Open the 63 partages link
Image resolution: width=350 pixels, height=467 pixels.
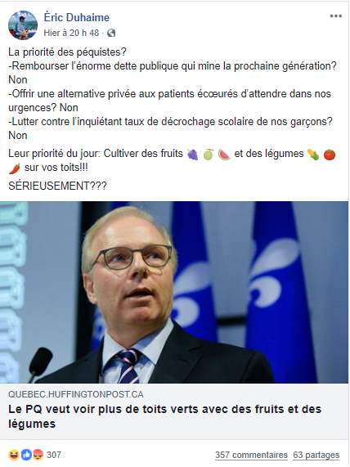(316, 455)
